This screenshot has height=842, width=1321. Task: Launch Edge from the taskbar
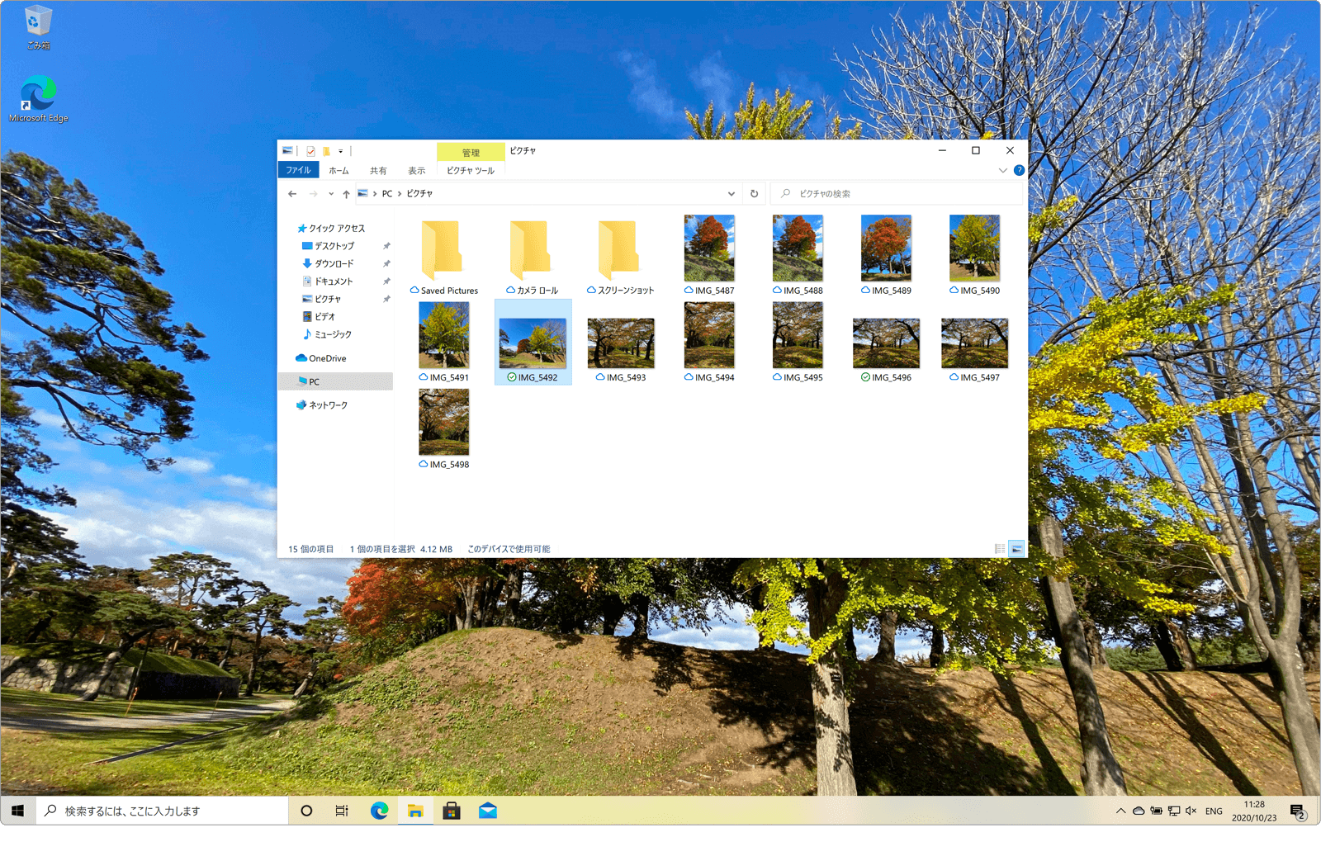coord(379,811)
